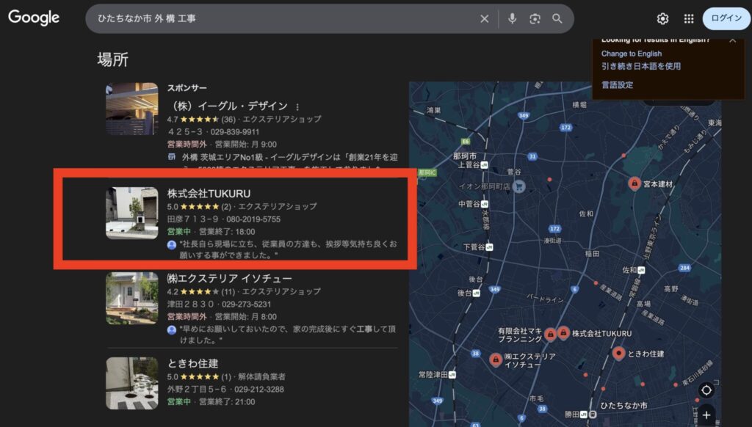Image resolution: width=752 pixels, height=427 pixels.
Task: Click the 株式会社TUKURU photo thumbnail
Action: (x=132, y=213)
